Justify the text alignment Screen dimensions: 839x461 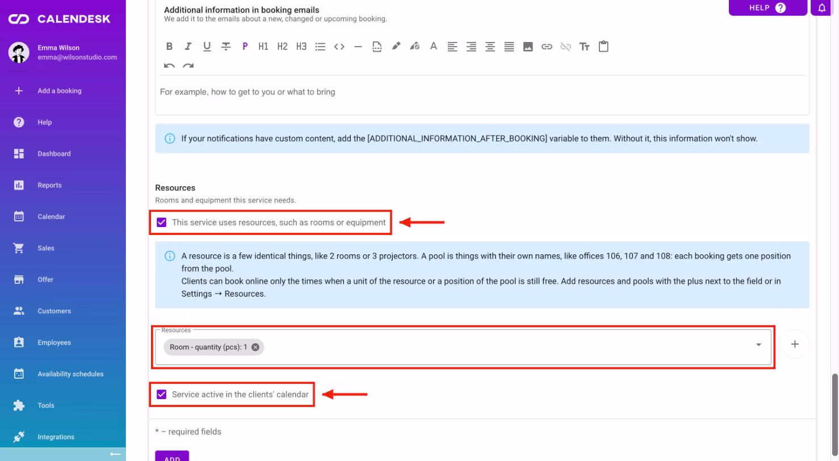509,47
